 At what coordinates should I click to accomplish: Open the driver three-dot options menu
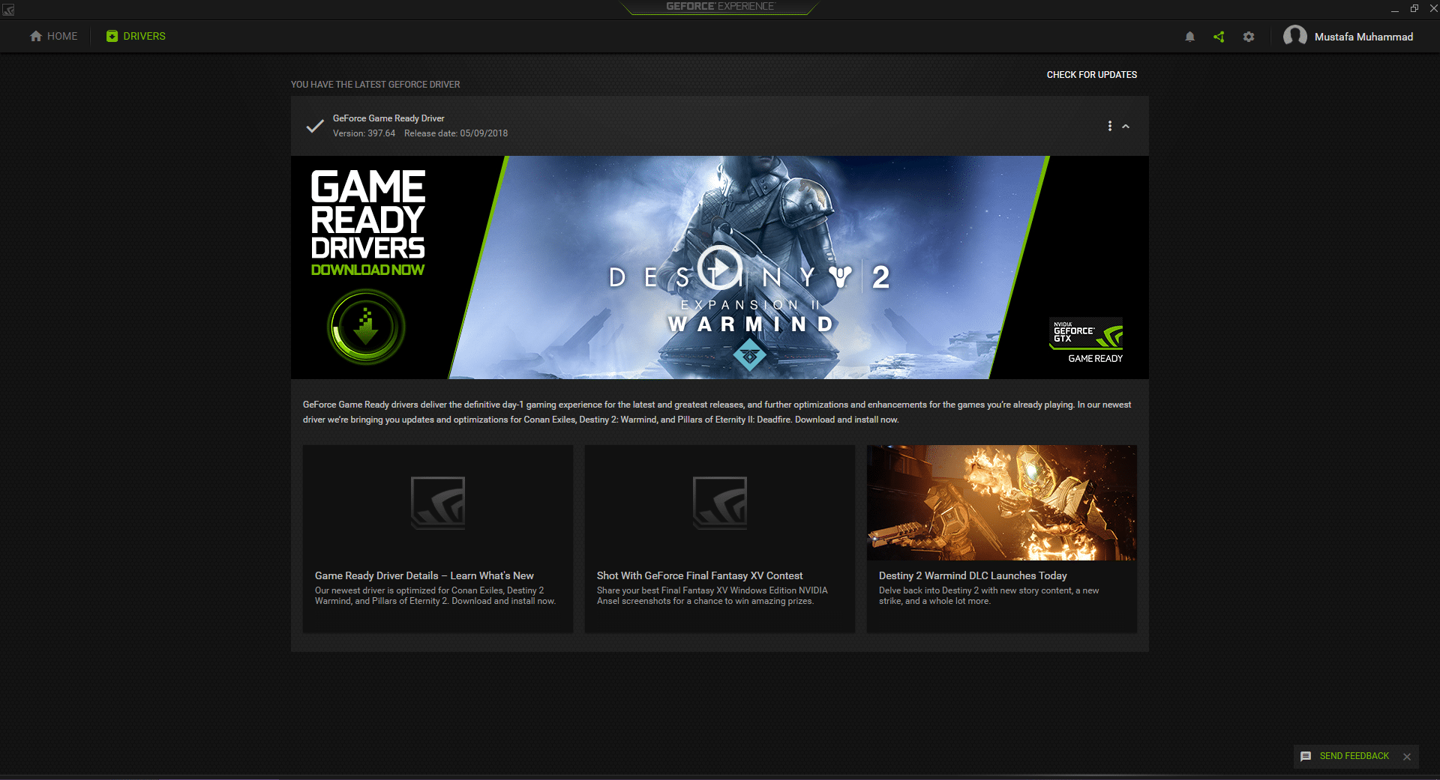(x=1110, y=126)
